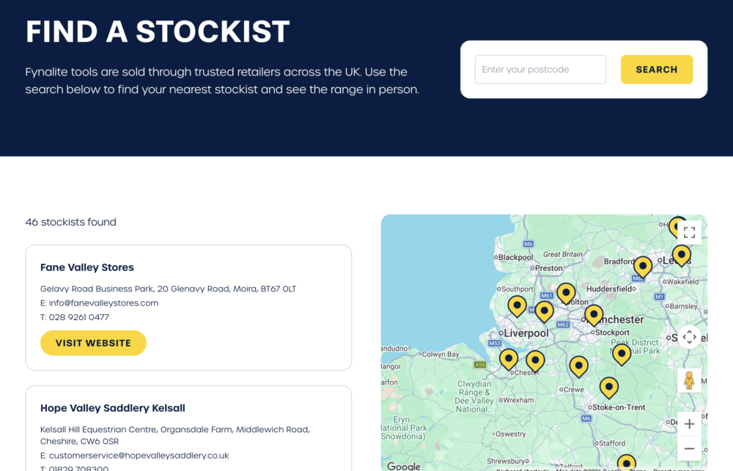Zoom in the map with plus
Image resolution: width=733 pixels, height=471 pixels.
(689, 424)
